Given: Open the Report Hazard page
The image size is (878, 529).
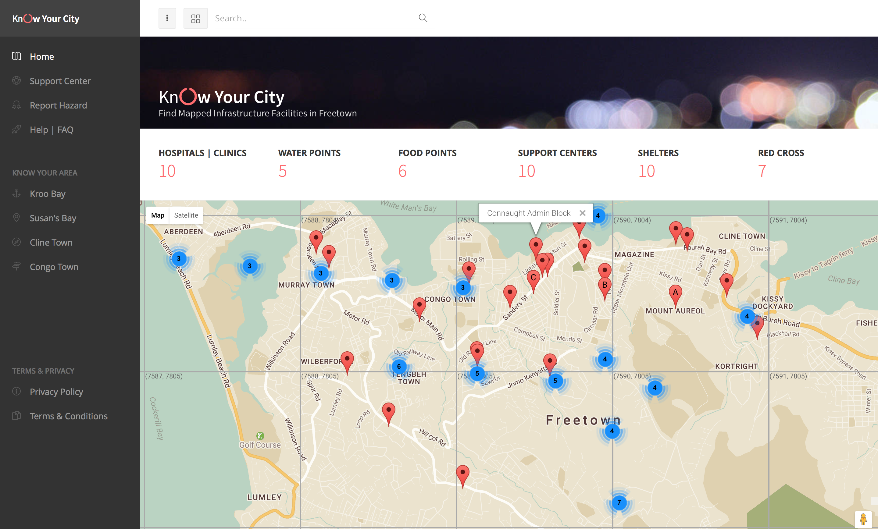Looking at the screenshot, I should tap(58, 105).
